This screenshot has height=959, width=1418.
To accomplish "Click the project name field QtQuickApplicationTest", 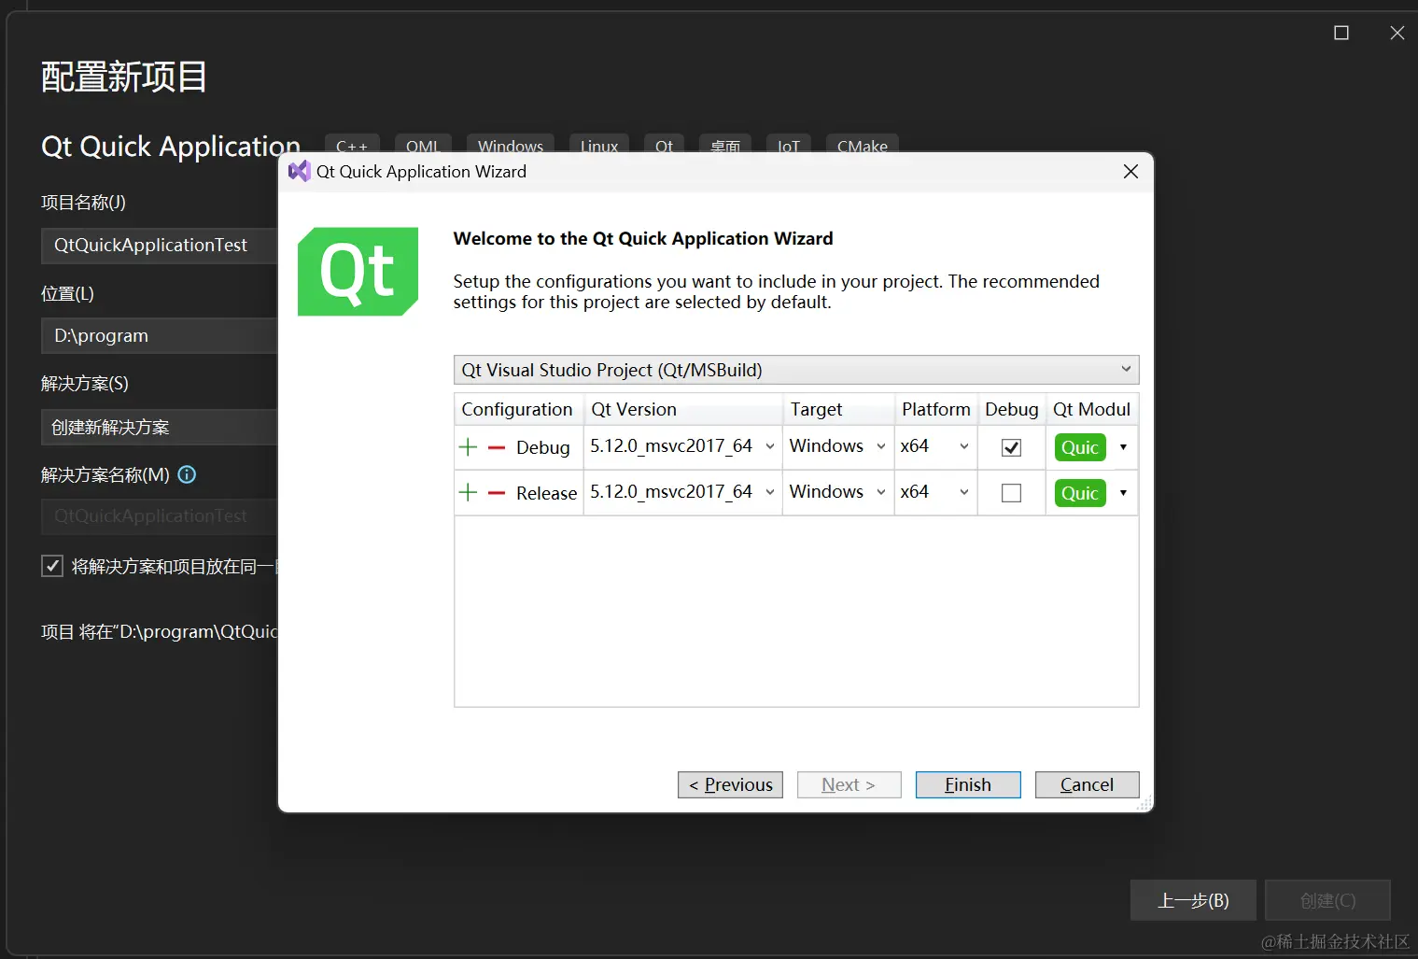I will (x=160, y=245).
